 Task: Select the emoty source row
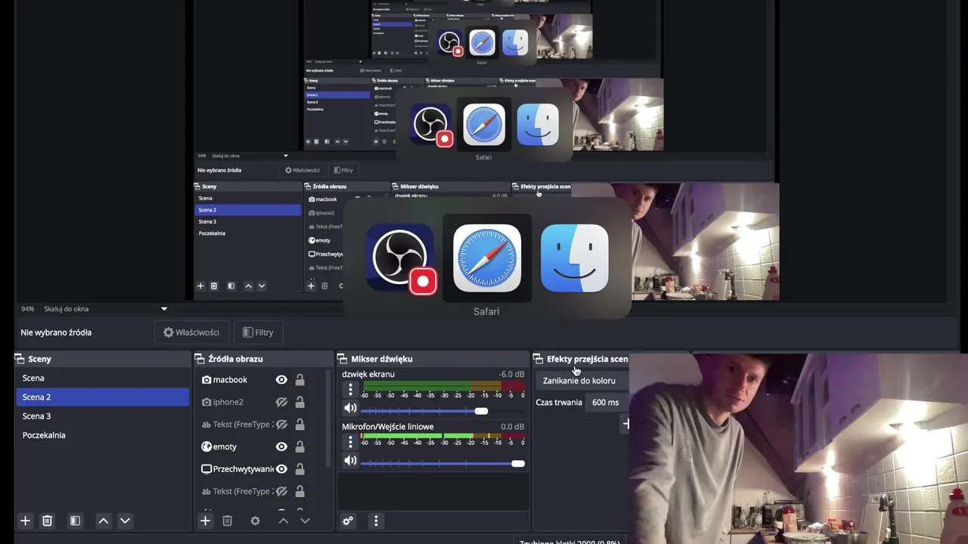point(261,447)
